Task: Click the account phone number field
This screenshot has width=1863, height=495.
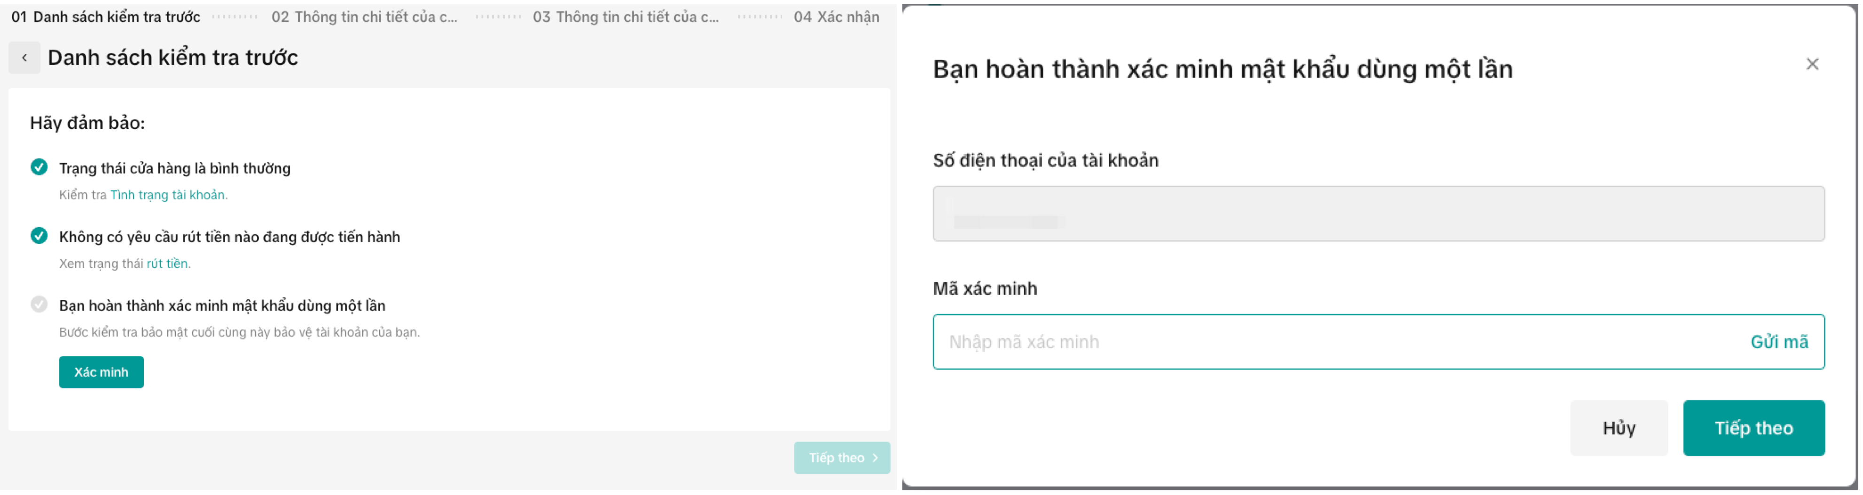Action: pos(1378,214)
